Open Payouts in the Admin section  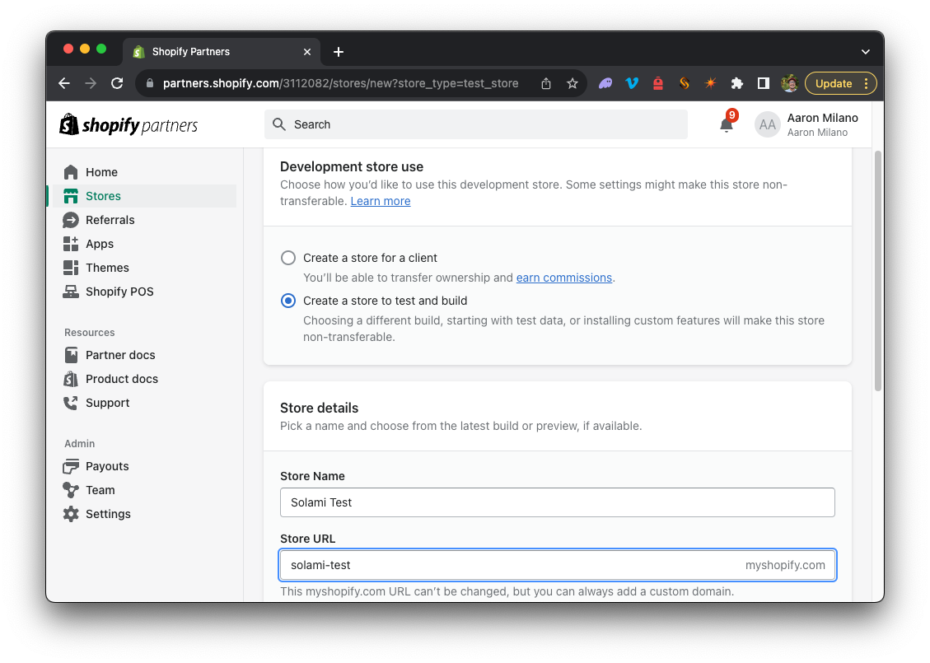tap(107, 466)
